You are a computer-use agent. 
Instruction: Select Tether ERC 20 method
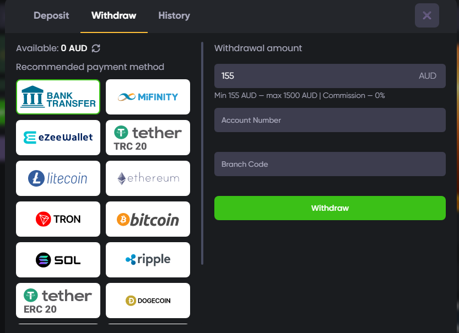click(x=58, y=301)
